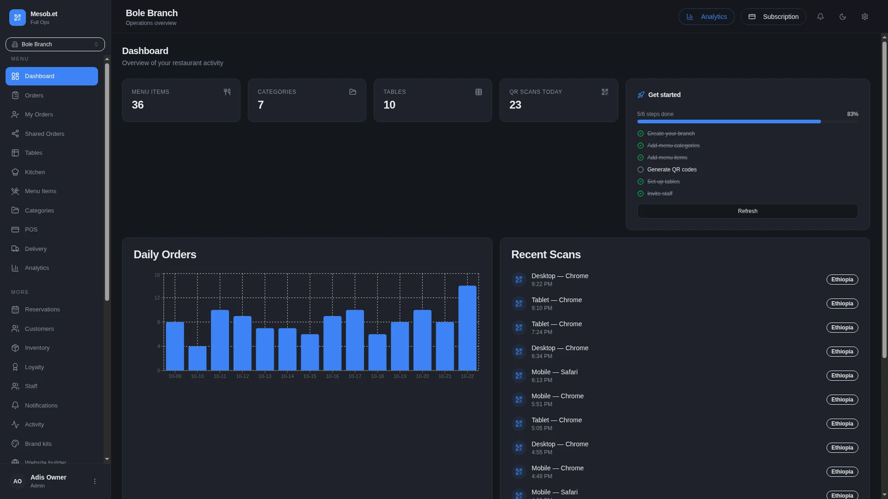
Task: Open settings gear in top bar
Action: pyautogui.click(x=865, y=17)
